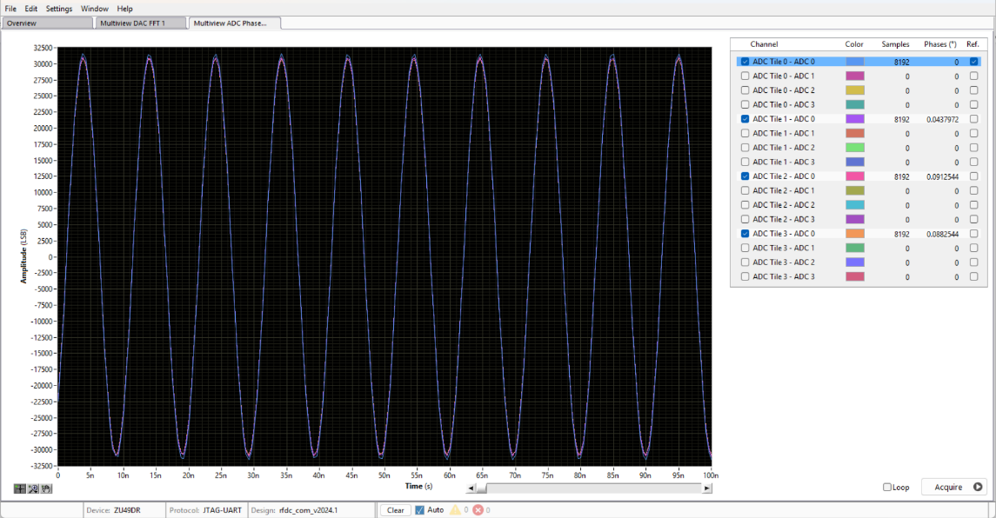Select the pan hand graph tool
The height and width of the screenshot is (518, 996).
46,488
